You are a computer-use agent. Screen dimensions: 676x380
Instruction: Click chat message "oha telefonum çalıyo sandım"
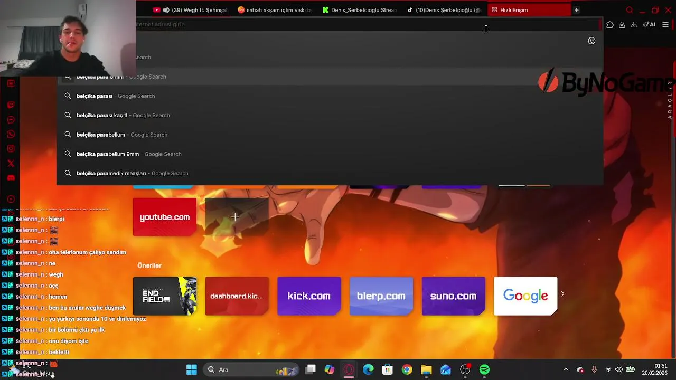click(x=88, y=252)
